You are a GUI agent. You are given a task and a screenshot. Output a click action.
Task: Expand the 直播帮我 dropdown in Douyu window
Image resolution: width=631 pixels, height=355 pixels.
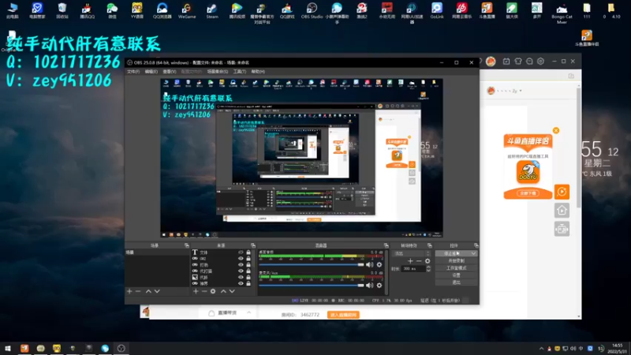pyautogui.click(x=248, y=312)
